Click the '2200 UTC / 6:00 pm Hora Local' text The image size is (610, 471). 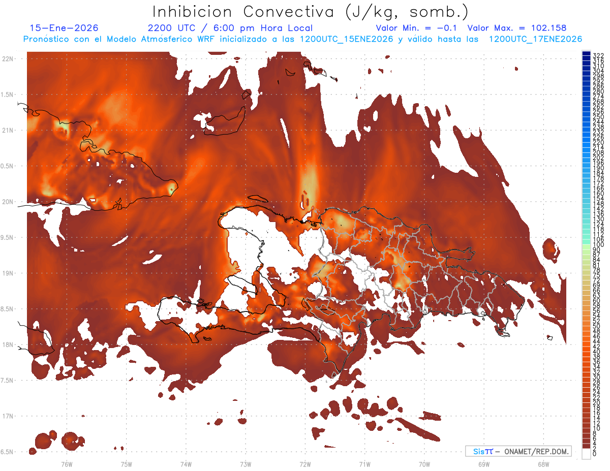(230, 28)
